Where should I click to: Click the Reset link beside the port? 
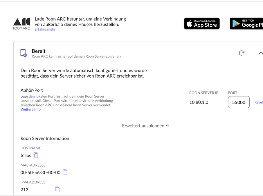(259, 102)
